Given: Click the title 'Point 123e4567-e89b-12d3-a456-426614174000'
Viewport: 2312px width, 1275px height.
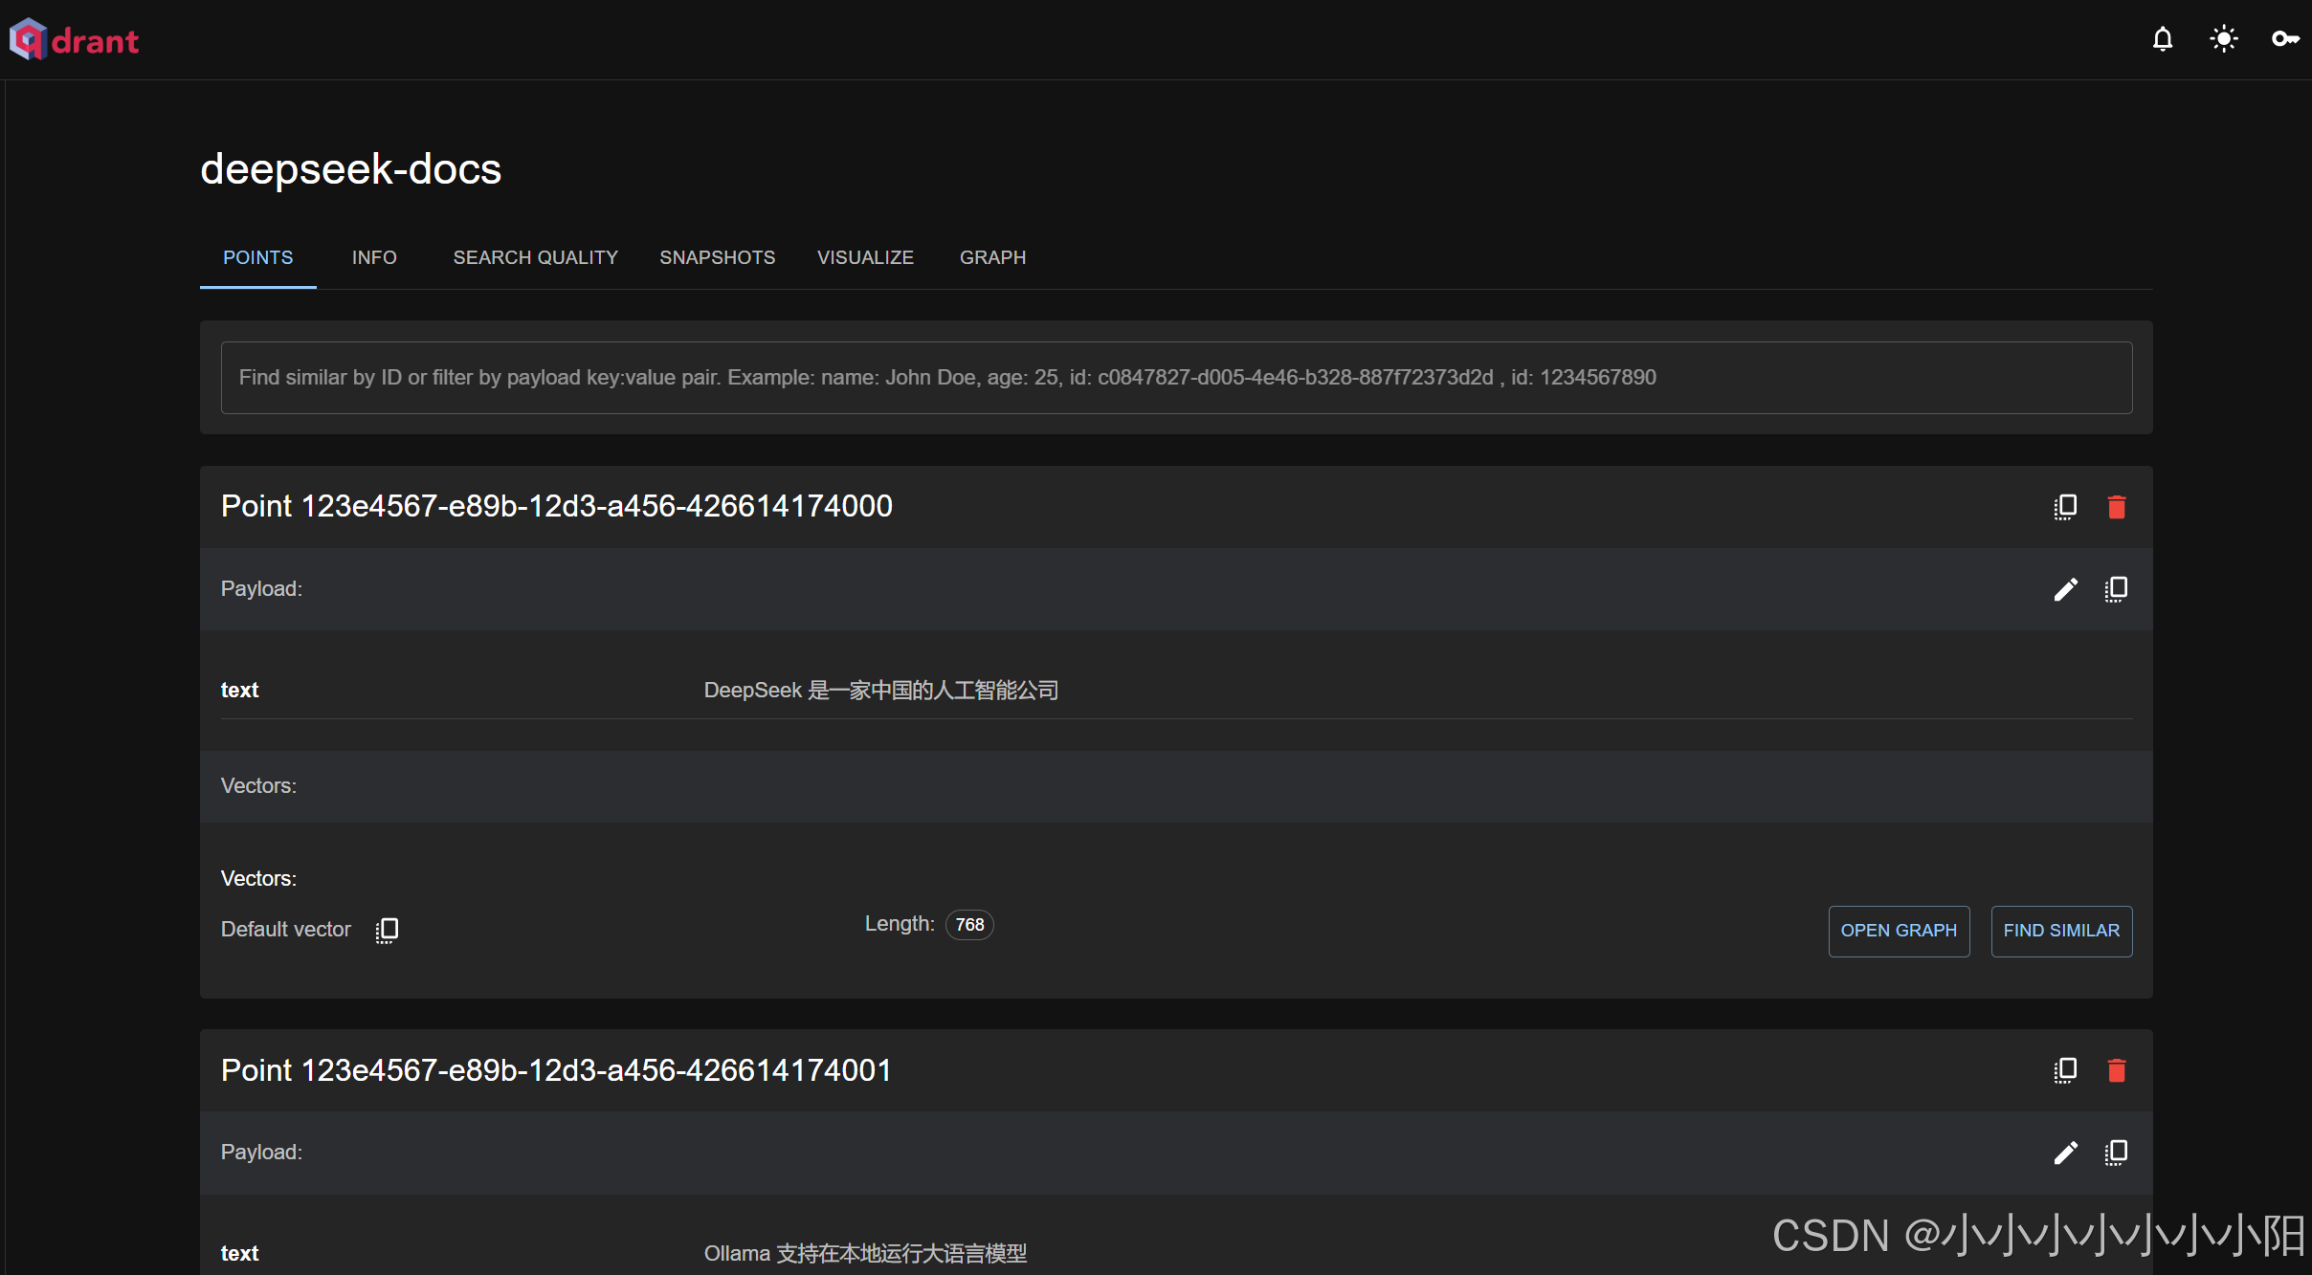Looking at the screenshot, I should coord(557,506).
